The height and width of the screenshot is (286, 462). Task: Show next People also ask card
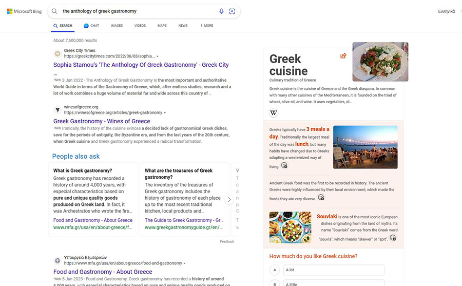tap(229, 200)
